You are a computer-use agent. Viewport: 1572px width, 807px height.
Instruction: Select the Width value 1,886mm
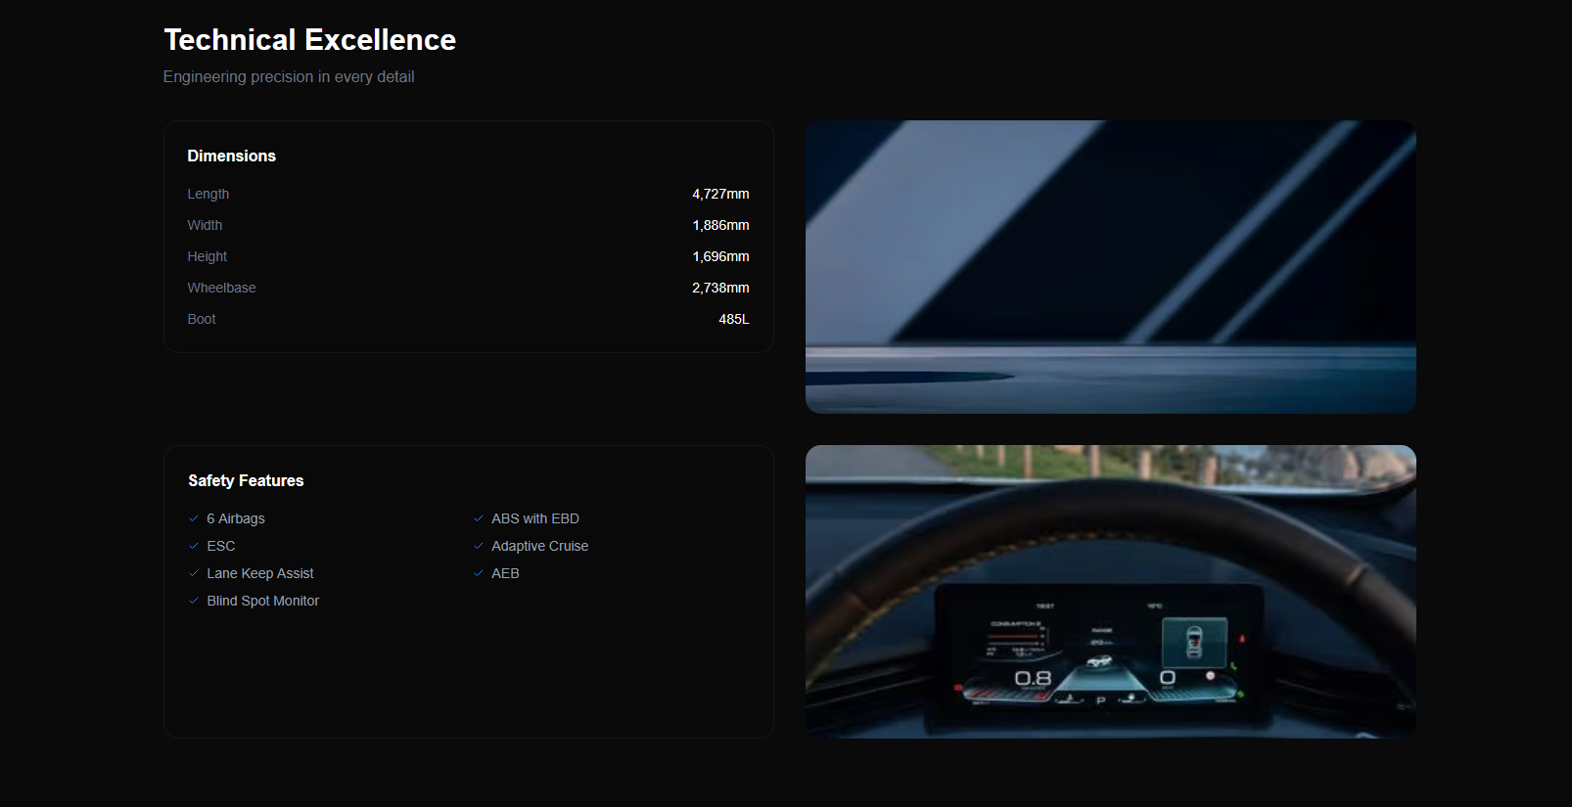(720, 225)
